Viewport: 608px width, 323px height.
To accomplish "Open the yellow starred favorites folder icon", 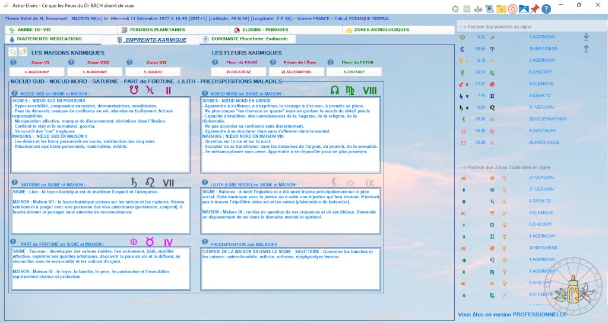I will tap(501, 9).
